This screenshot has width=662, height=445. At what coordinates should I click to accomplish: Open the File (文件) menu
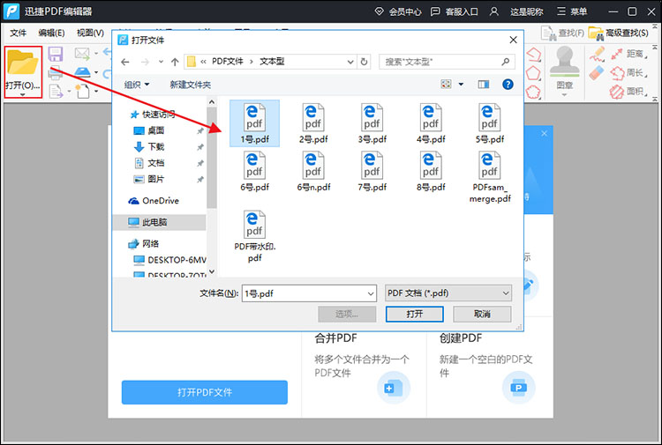19,33
